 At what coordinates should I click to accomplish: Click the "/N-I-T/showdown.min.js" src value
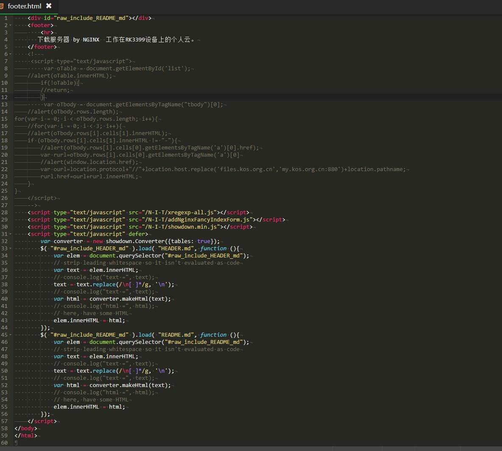181,227
